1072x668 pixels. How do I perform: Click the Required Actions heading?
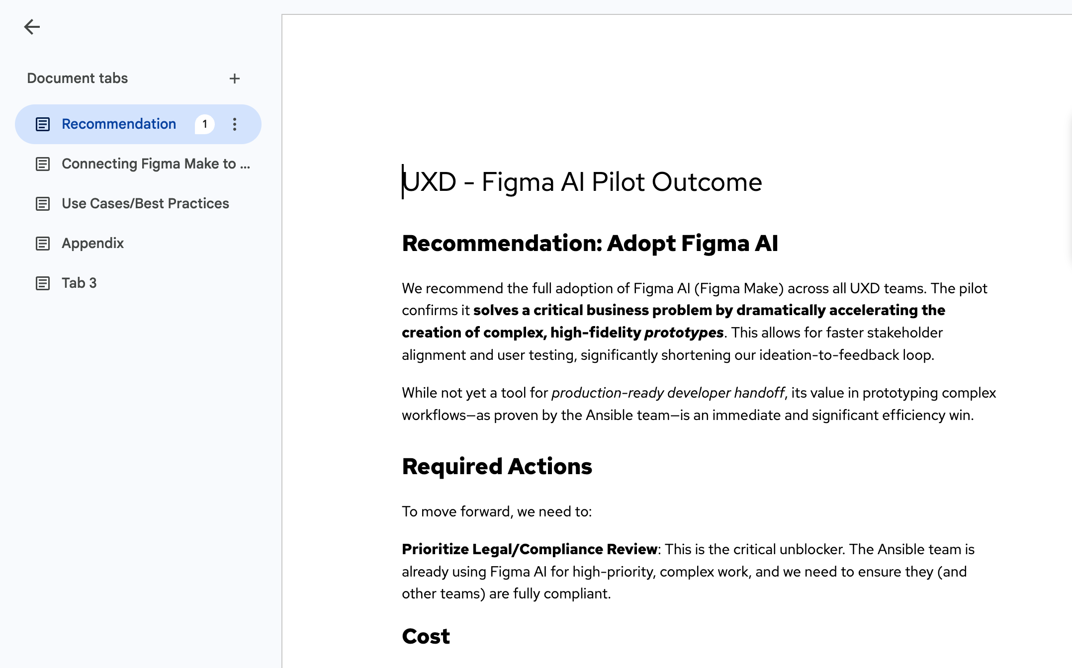tap(497, 466)
